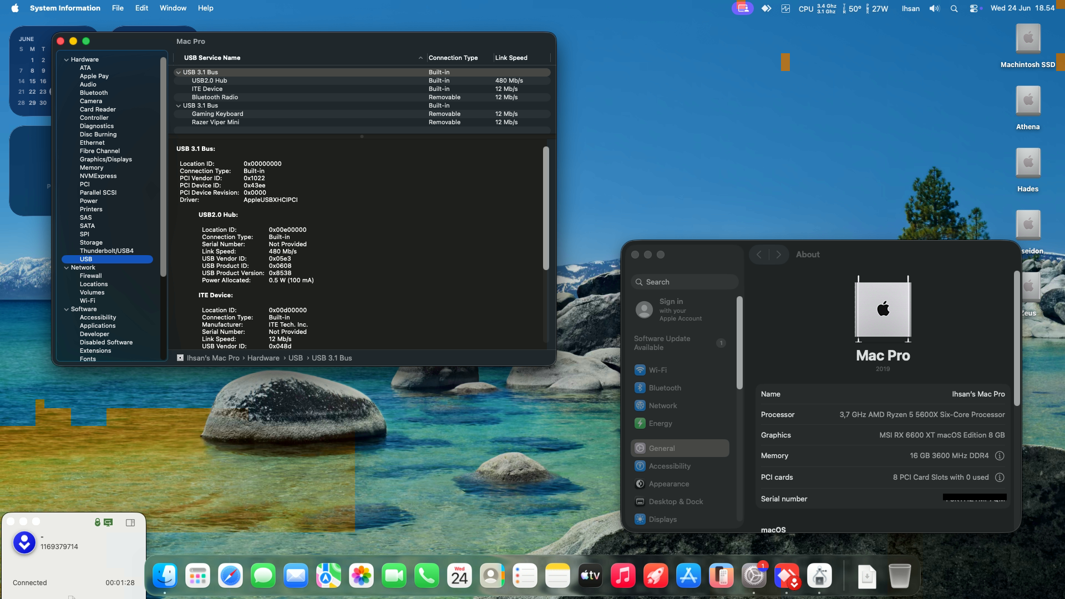The image size is (1065, 599).
Task: Open Launchpad from the Dock
Action: coord(197,576)
